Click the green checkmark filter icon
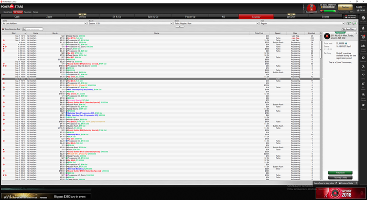 coord(354,23)
